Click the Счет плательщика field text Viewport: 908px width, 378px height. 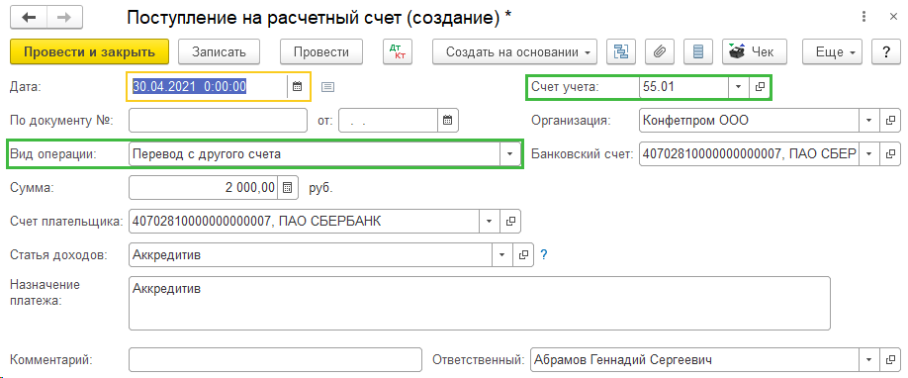coord(304,221)
